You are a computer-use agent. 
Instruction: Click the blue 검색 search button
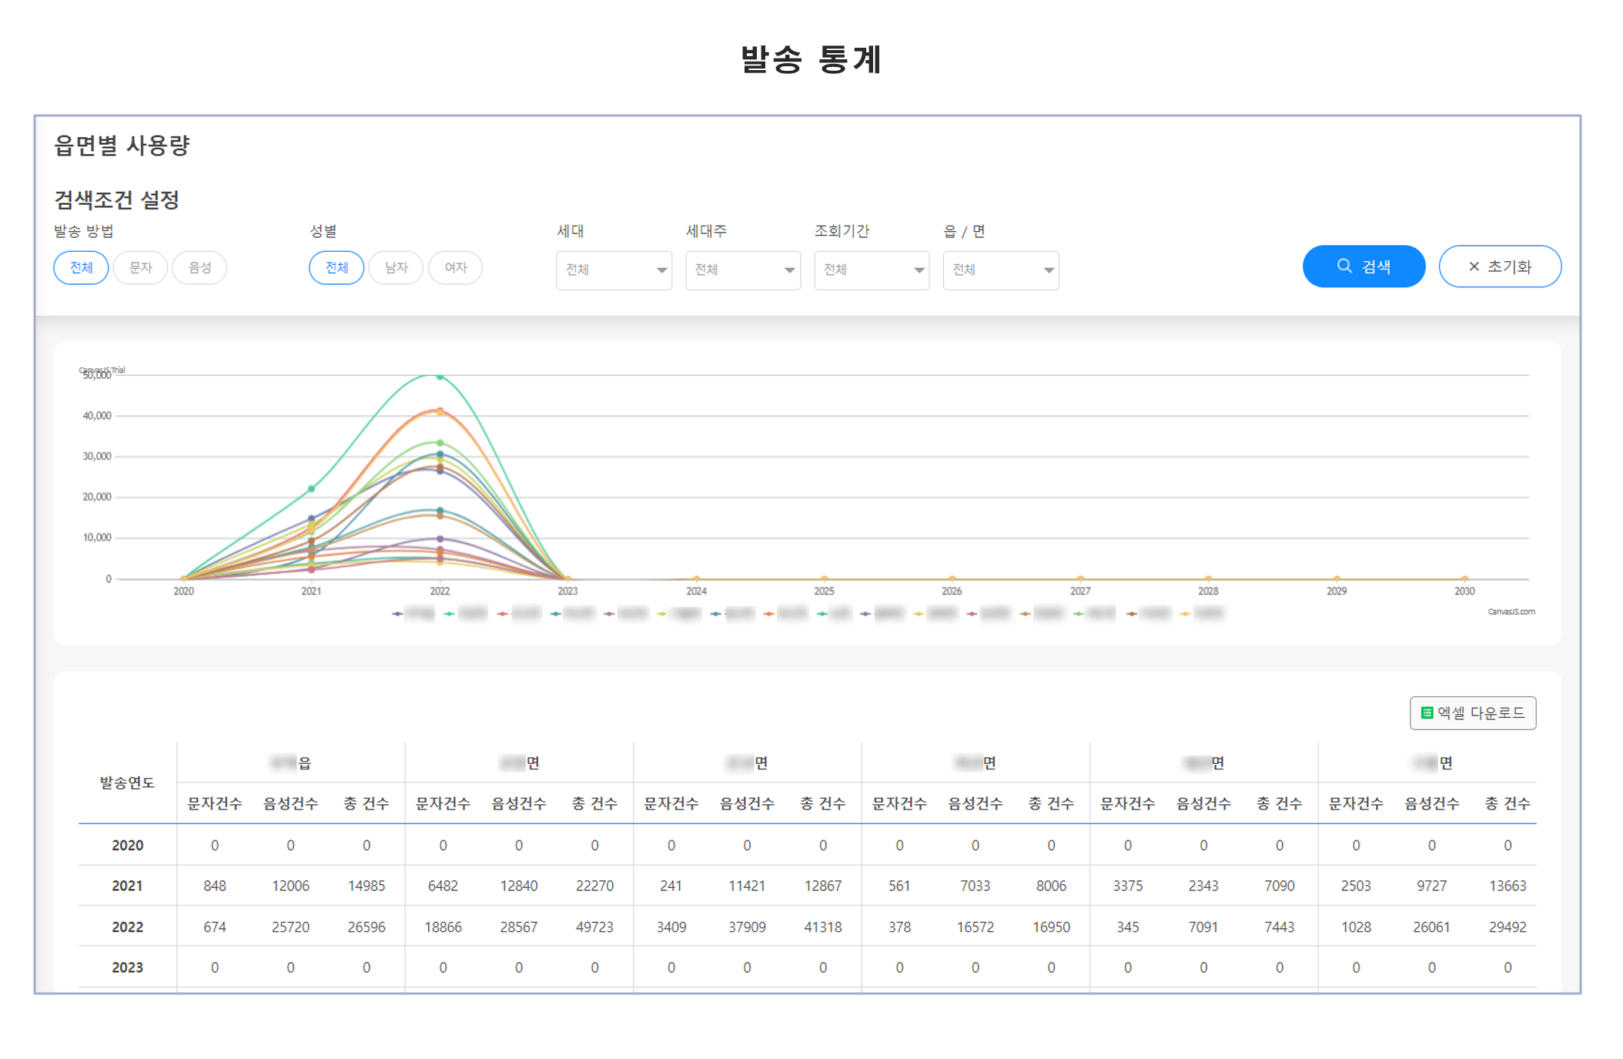coord(1363,266)
